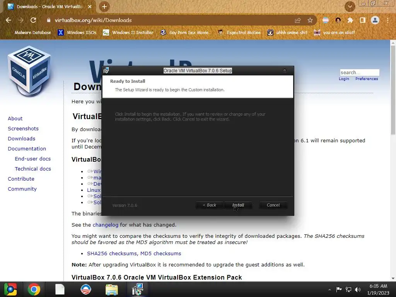Open the Community sidebar link
The image size is (396, 297).
click(22, 189)
